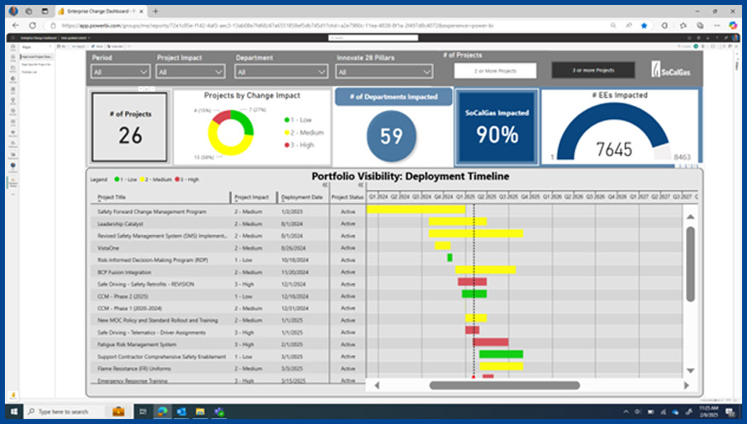Open the Period dropdown
This screenshot has height=424, width=747.
pos(121,72)
